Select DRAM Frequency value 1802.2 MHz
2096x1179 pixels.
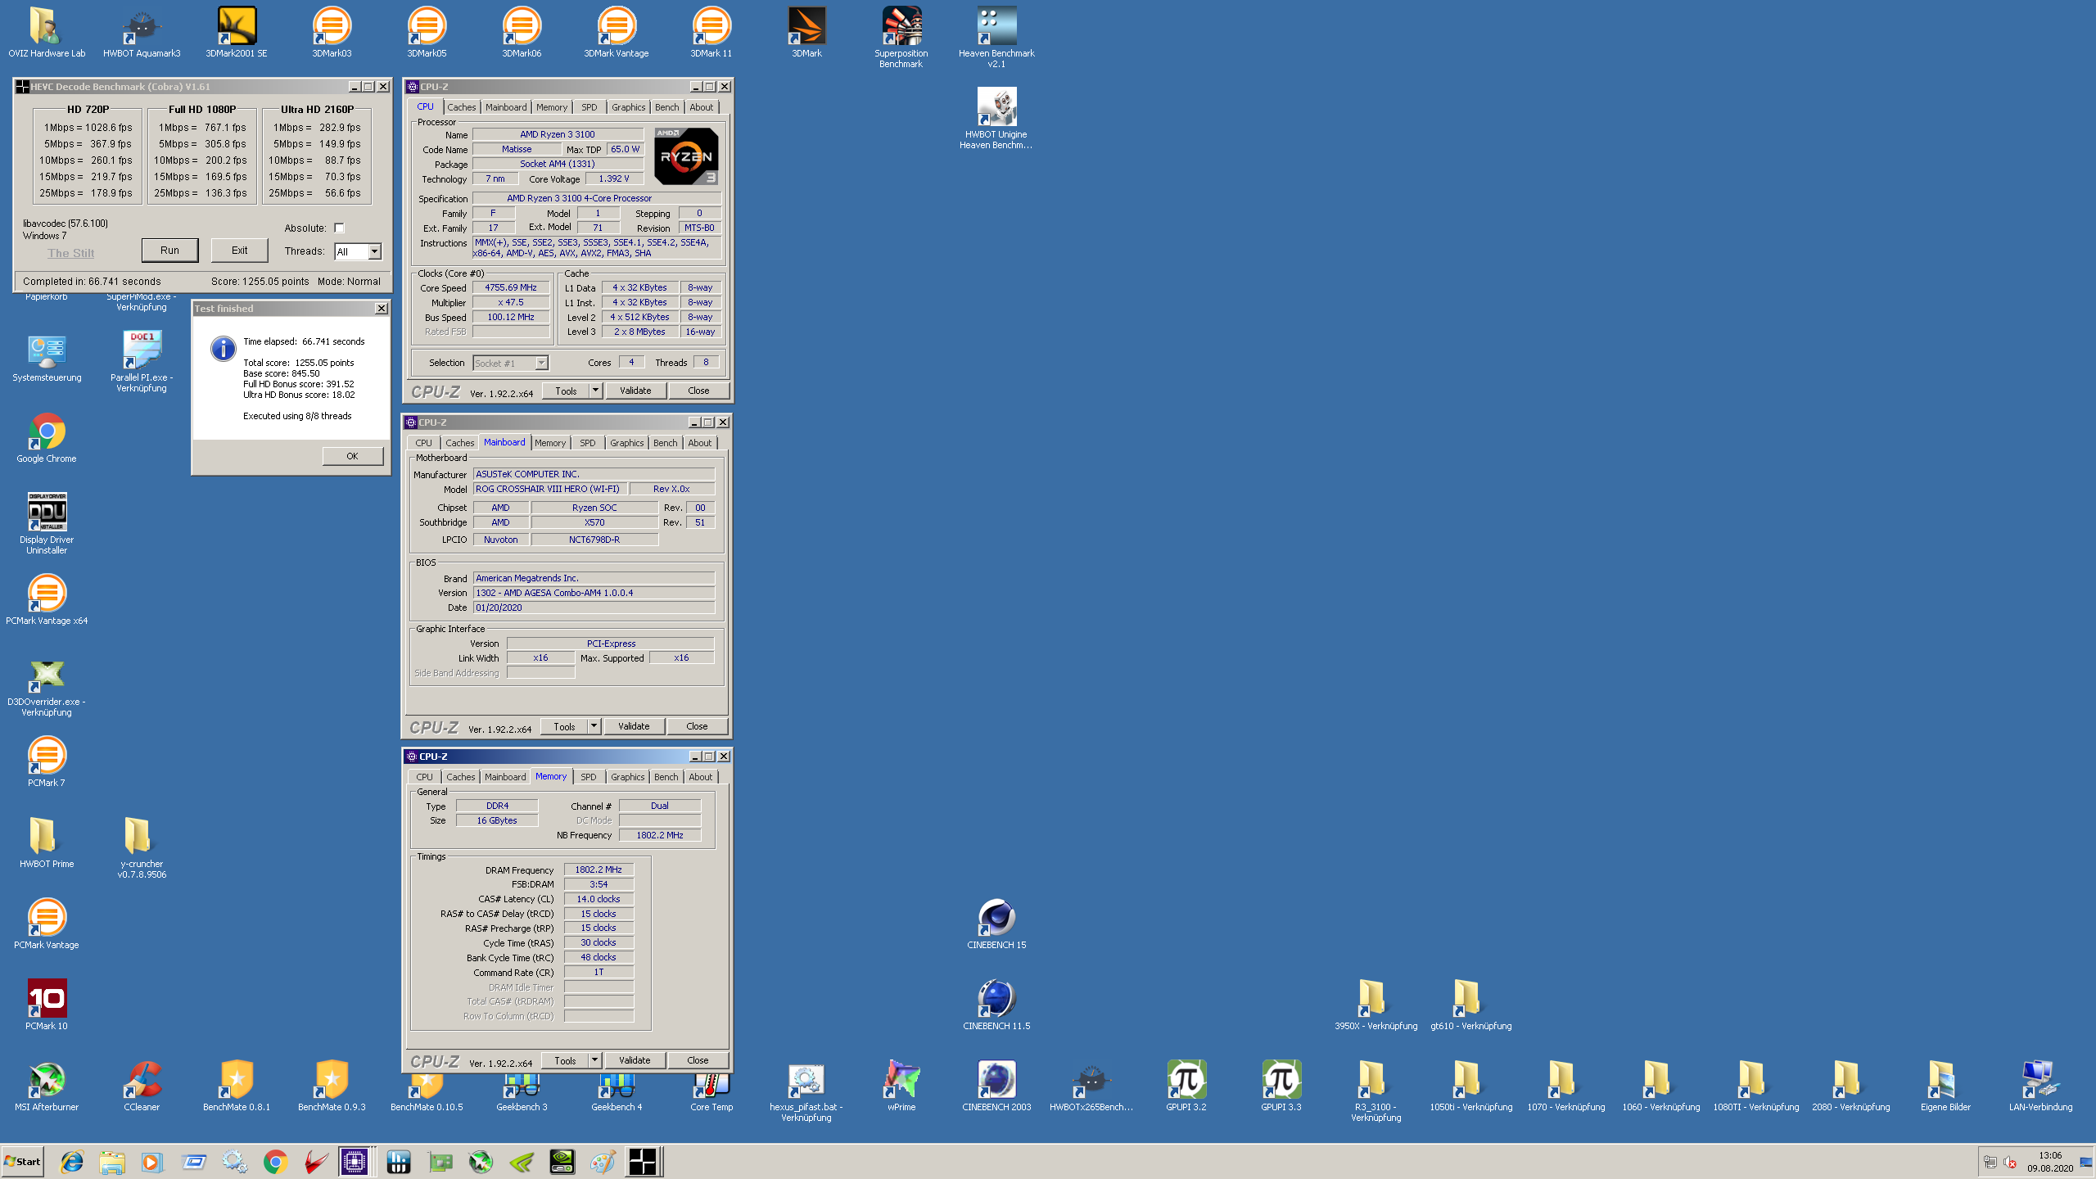[599, 870]
